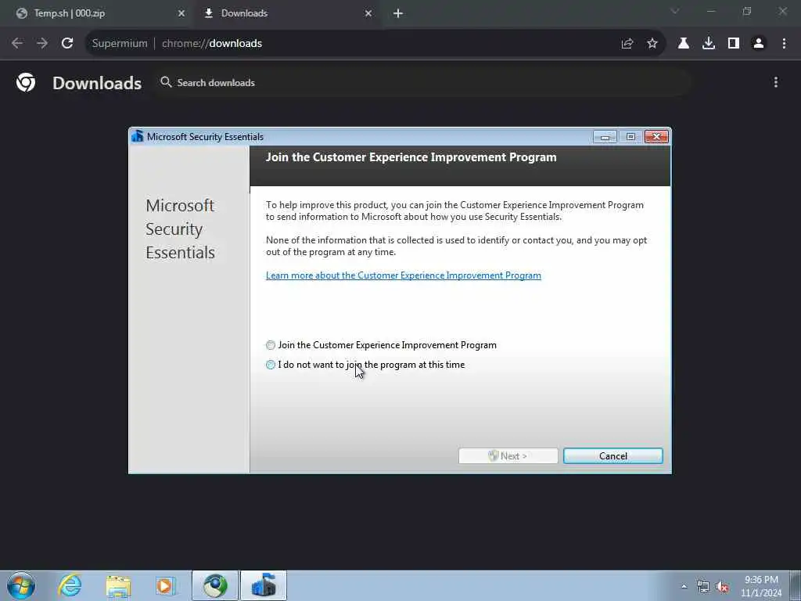Switch to Security Essentials taskbar button

coord(264,585)
